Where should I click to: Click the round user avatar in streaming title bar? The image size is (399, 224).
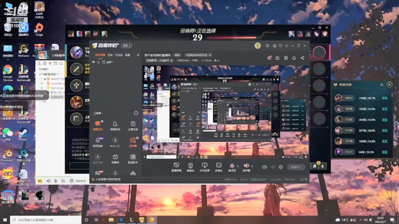coord(257,46)
